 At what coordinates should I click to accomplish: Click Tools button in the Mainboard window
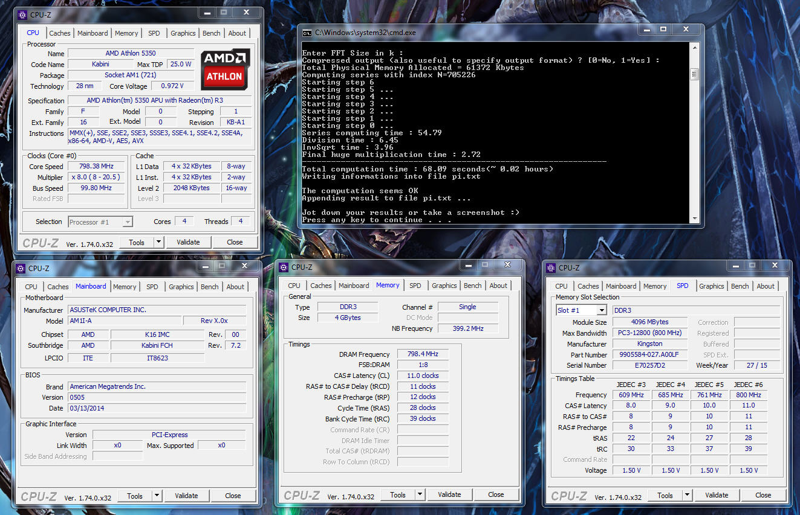pyautogui.click(x=135, y=496)
